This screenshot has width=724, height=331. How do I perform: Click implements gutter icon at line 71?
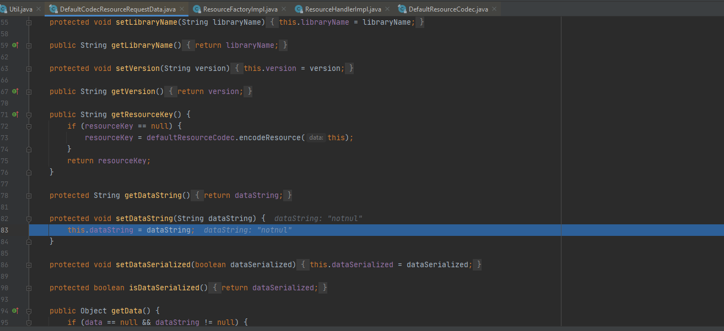pos(15,114)
